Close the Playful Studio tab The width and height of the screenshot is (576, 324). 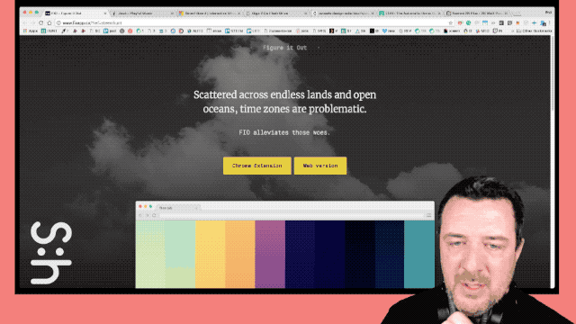pyautogui.click(x=172, y=13)
